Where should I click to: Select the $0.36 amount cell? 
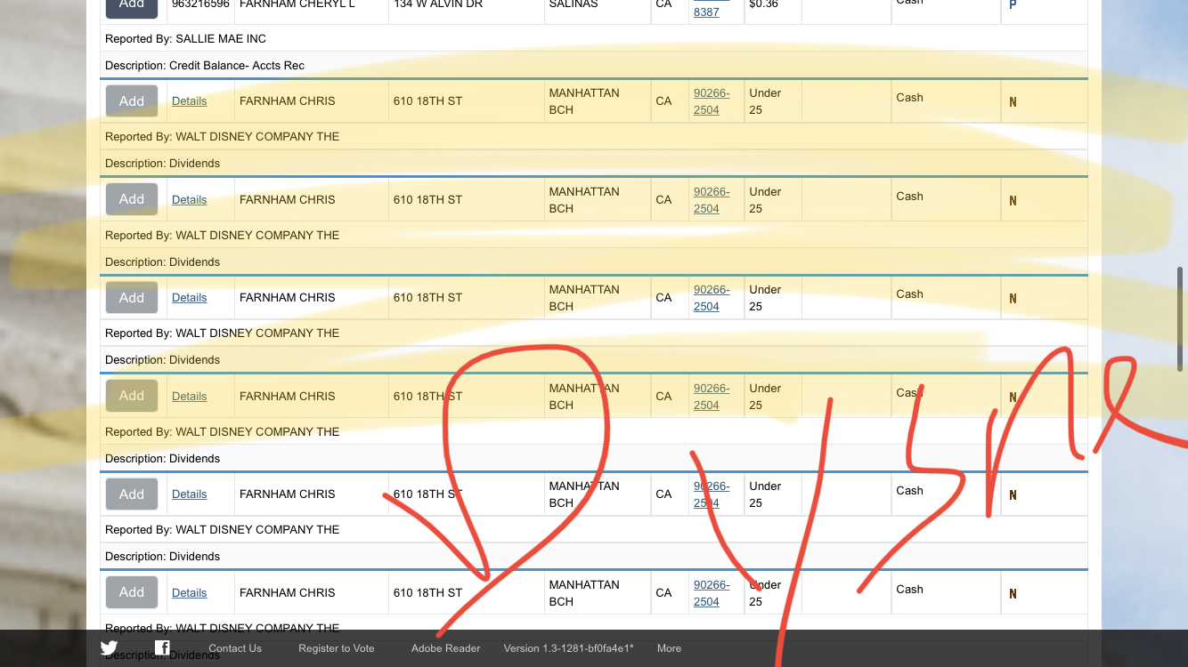(763, 4)
